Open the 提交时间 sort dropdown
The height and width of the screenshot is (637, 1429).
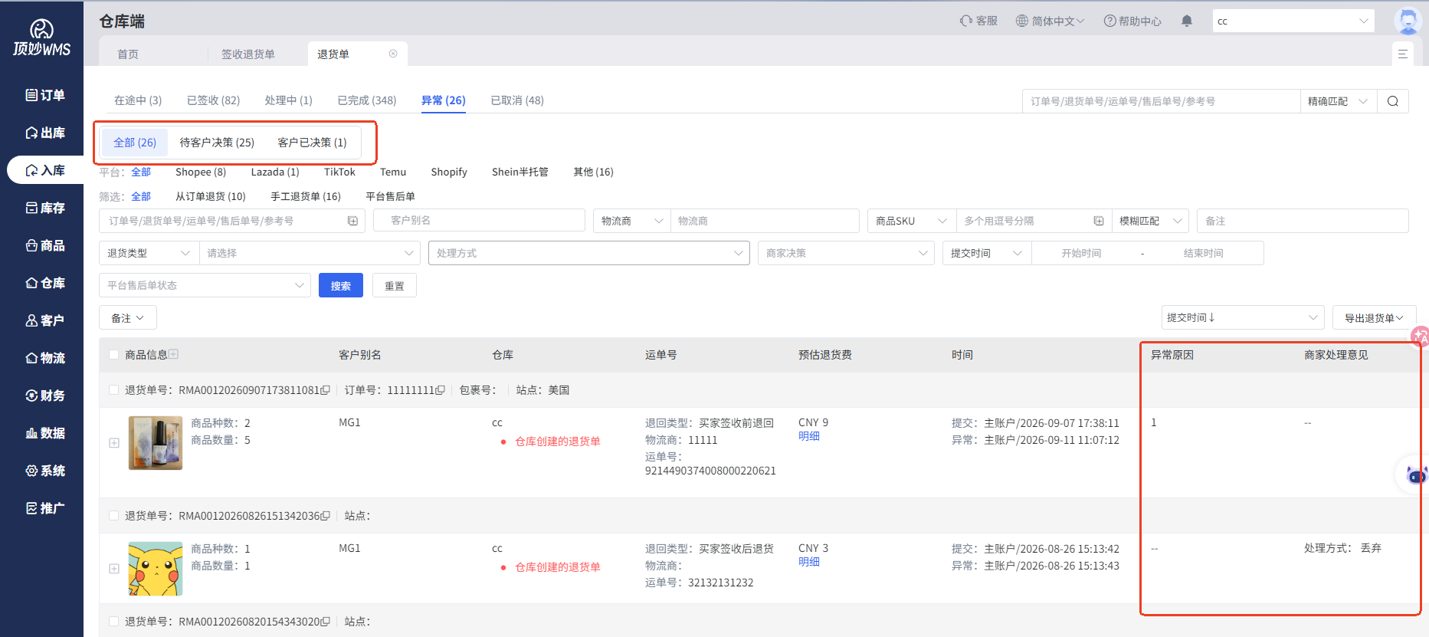tap(1243, 317)
